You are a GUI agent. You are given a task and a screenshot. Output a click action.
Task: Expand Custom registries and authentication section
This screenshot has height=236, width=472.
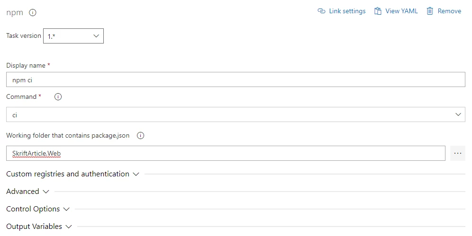[x=73, y=174]
